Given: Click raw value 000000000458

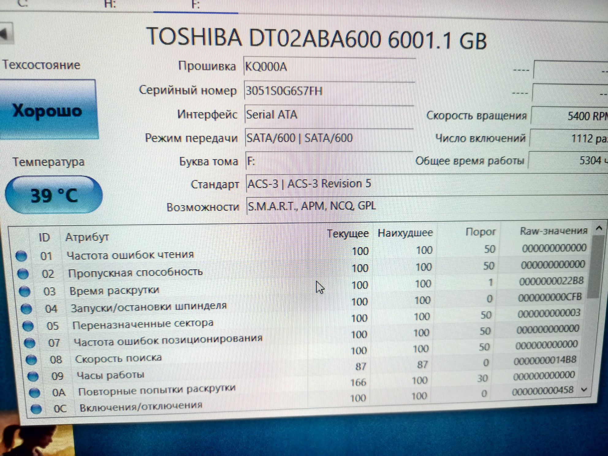Looking at the screenshot, I should (x=542, y=391).
